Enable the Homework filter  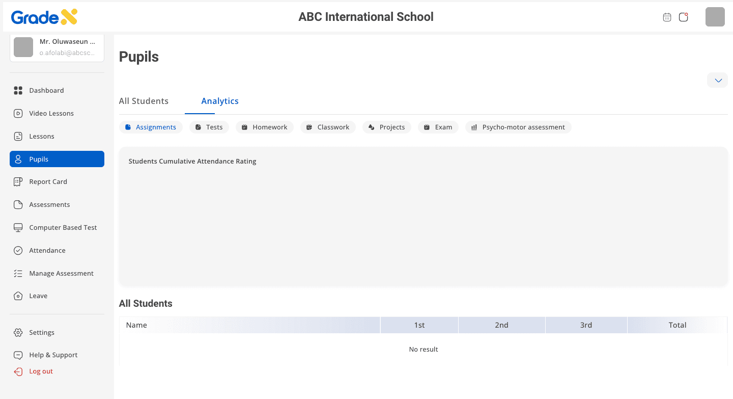click(x=264, y=127)
